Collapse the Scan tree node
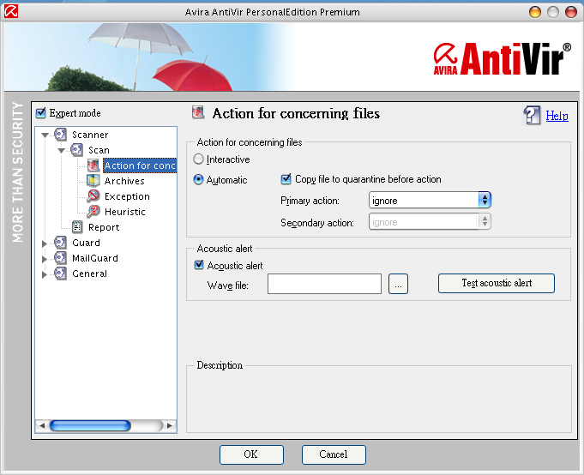The image size is (584, 475). point(62,150)
